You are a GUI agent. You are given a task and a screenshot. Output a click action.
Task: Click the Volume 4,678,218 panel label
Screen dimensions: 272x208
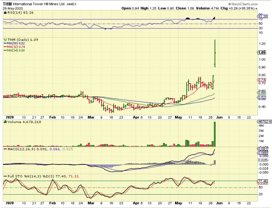tap(24, 122)
